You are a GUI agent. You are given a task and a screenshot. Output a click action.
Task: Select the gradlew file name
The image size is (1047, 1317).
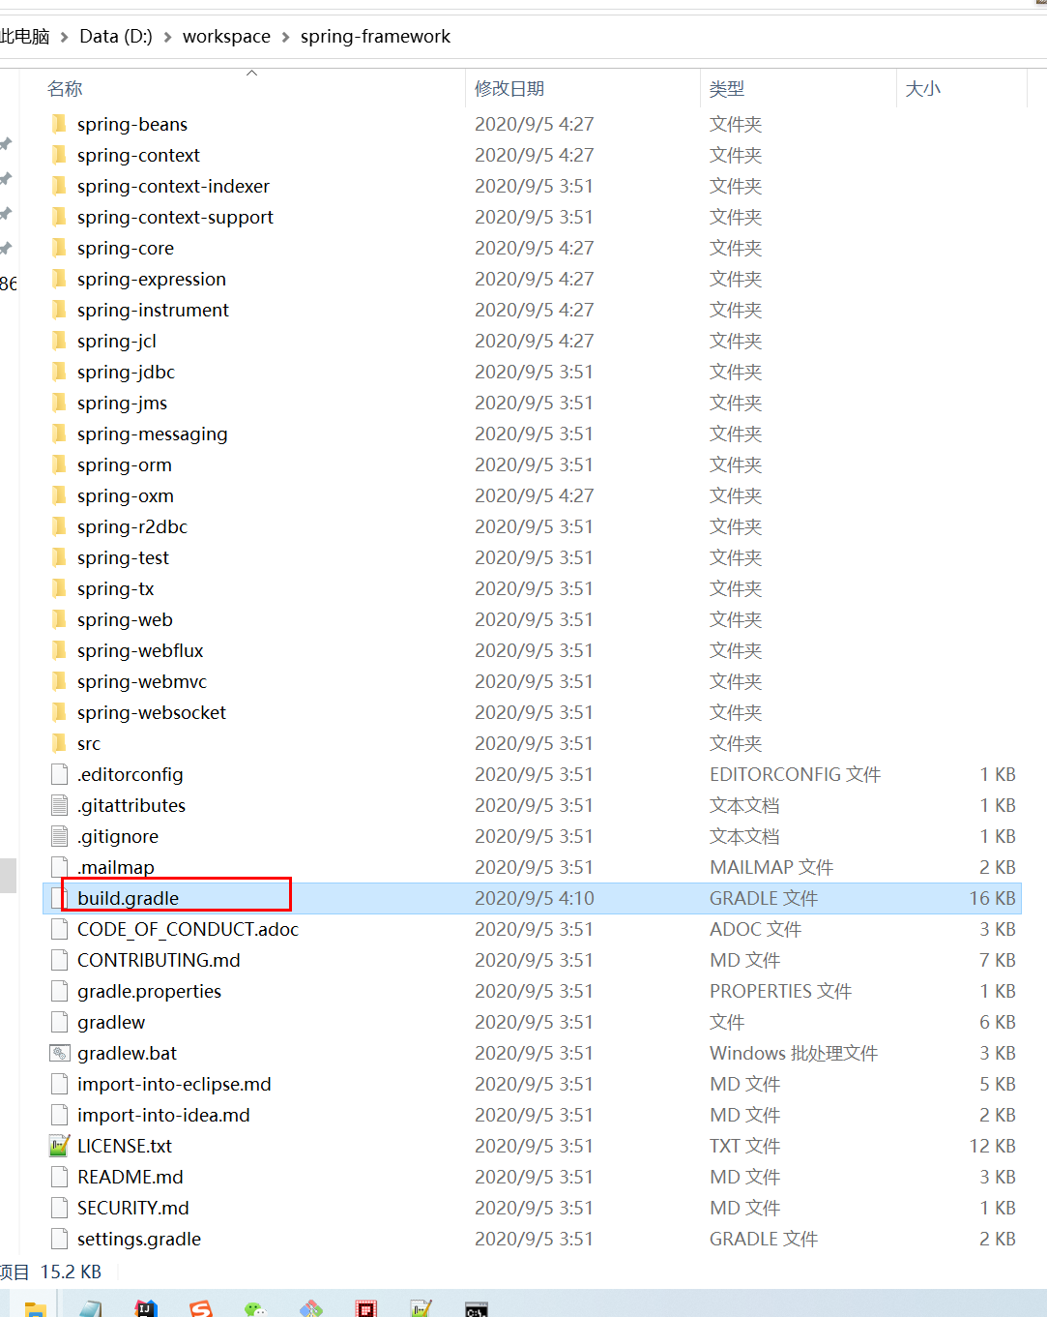(111, 1022)
